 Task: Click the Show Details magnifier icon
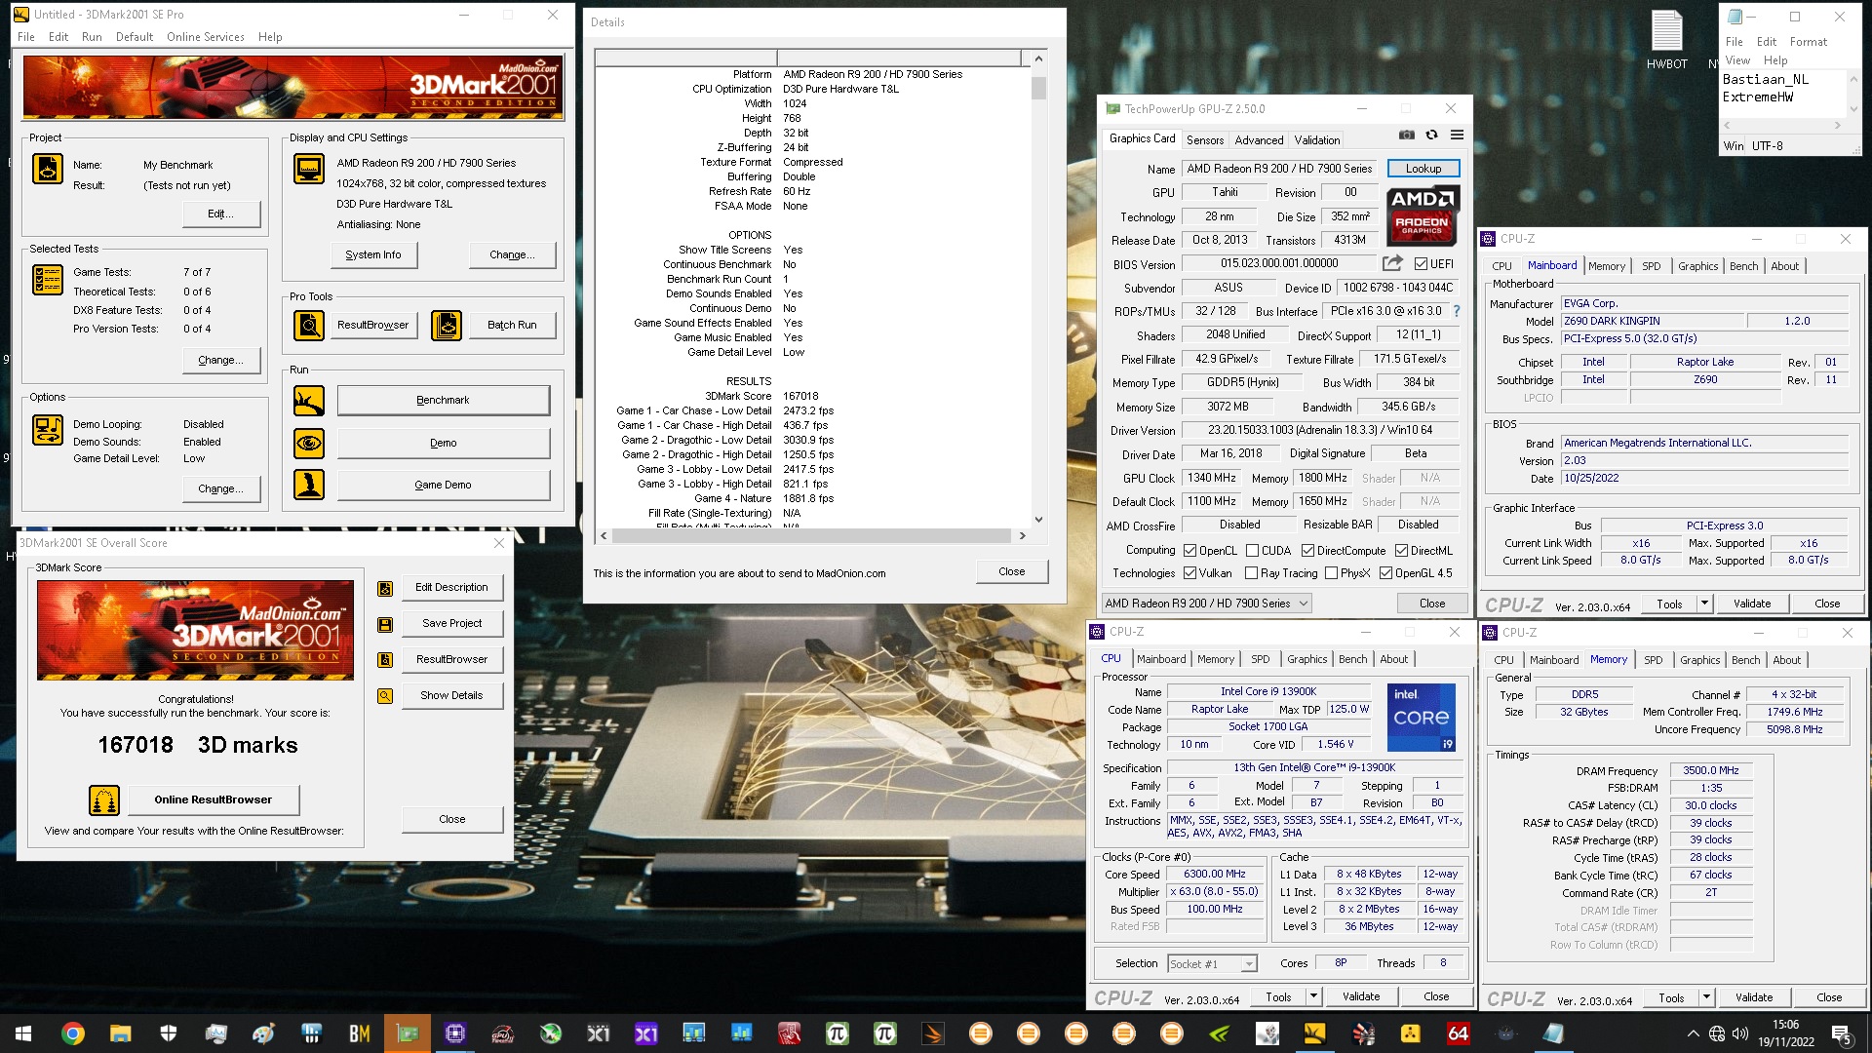click(x=385, y=696)
